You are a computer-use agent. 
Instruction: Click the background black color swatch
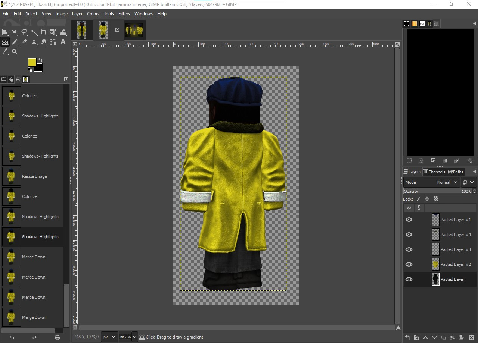(39, 68)
